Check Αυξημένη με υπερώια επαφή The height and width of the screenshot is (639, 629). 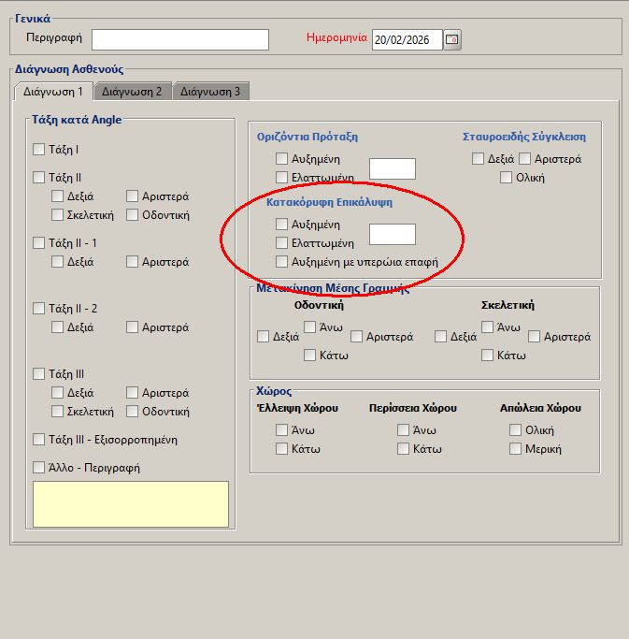click(x=282, y=262)
